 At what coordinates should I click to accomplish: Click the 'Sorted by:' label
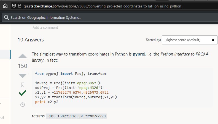(x=153, y=40)
